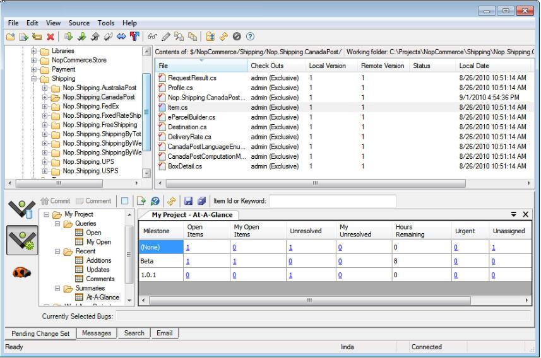Image resolution: width=541 pixels, height=358 pixels.
Task: Click the new folder toolbar icon
Action: 10,37
